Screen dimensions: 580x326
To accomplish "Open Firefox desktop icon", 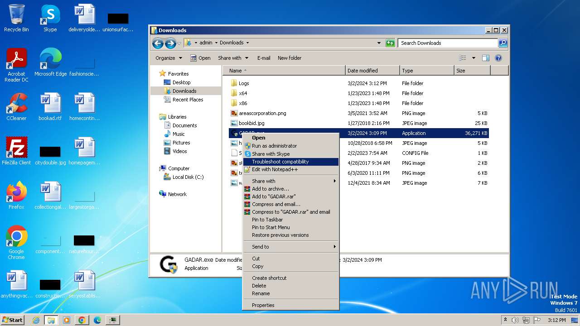I will (x=16, y=196).
